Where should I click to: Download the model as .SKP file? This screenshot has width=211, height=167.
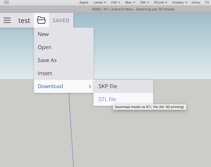coord(107,87)
